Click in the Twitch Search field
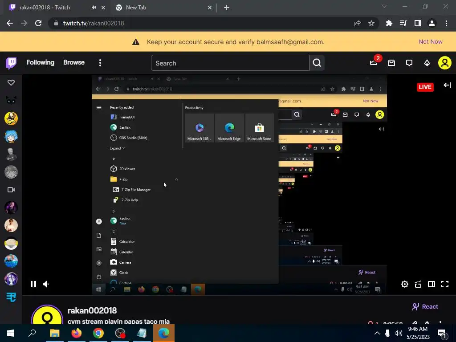 click(230, 63)
